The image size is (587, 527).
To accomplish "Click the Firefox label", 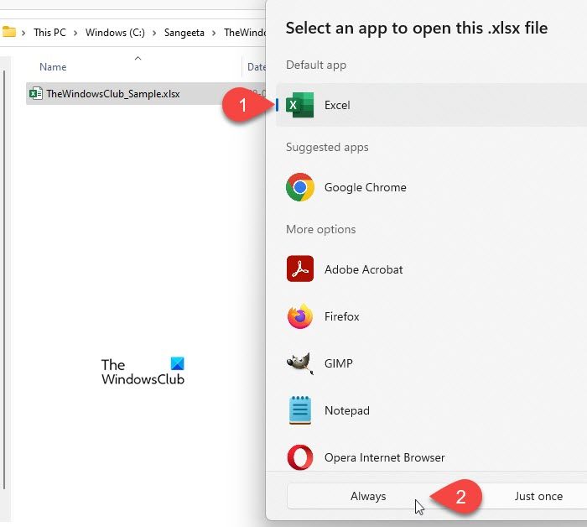I will pyautogui.click(x=341, y=317).
